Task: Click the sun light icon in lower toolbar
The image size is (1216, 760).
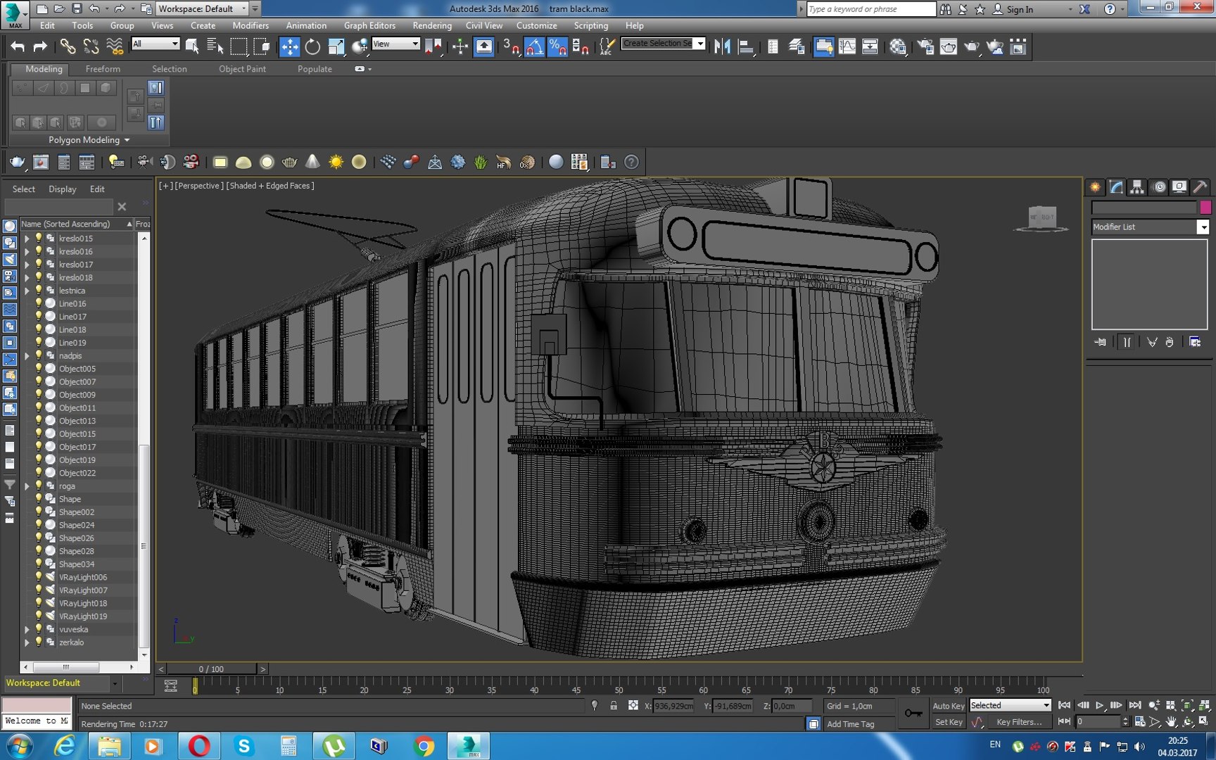Action: [336, 162]
